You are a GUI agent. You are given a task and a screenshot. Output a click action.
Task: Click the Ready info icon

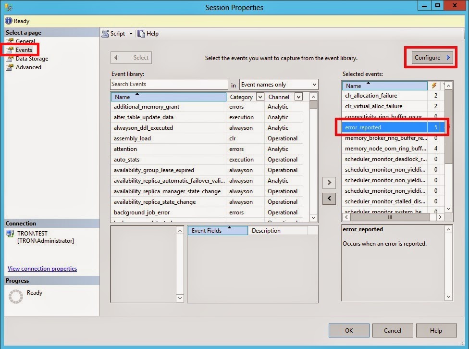[9, 21]
